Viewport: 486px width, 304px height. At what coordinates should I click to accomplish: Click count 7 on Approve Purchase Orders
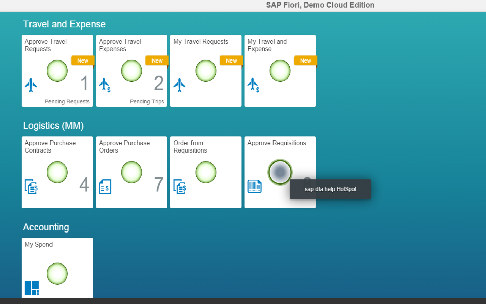pyautogui.click(x=159, y=185)
